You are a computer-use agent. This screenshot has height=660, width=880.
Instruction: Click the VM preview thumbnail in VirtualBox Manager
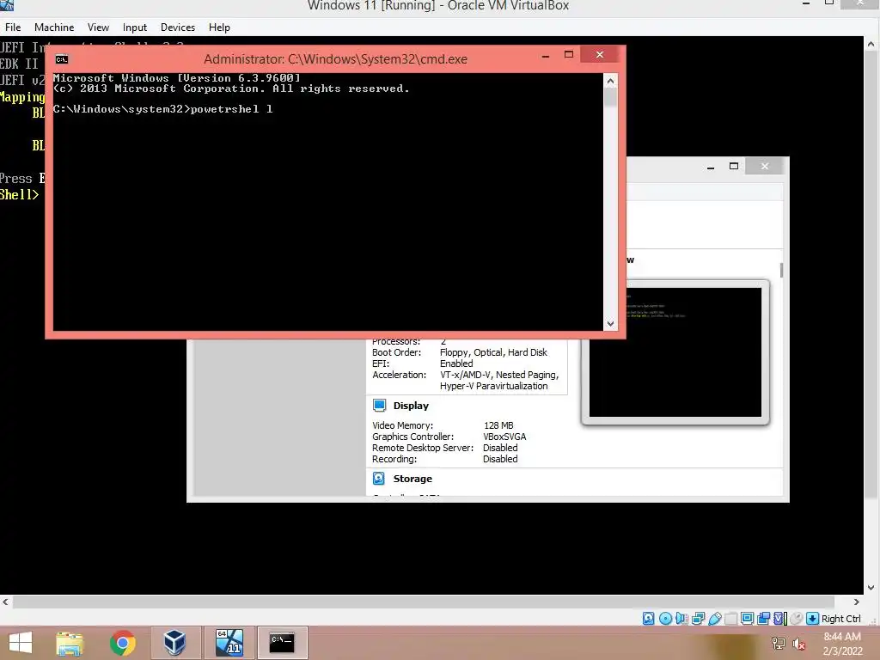[x=675, y=351]
